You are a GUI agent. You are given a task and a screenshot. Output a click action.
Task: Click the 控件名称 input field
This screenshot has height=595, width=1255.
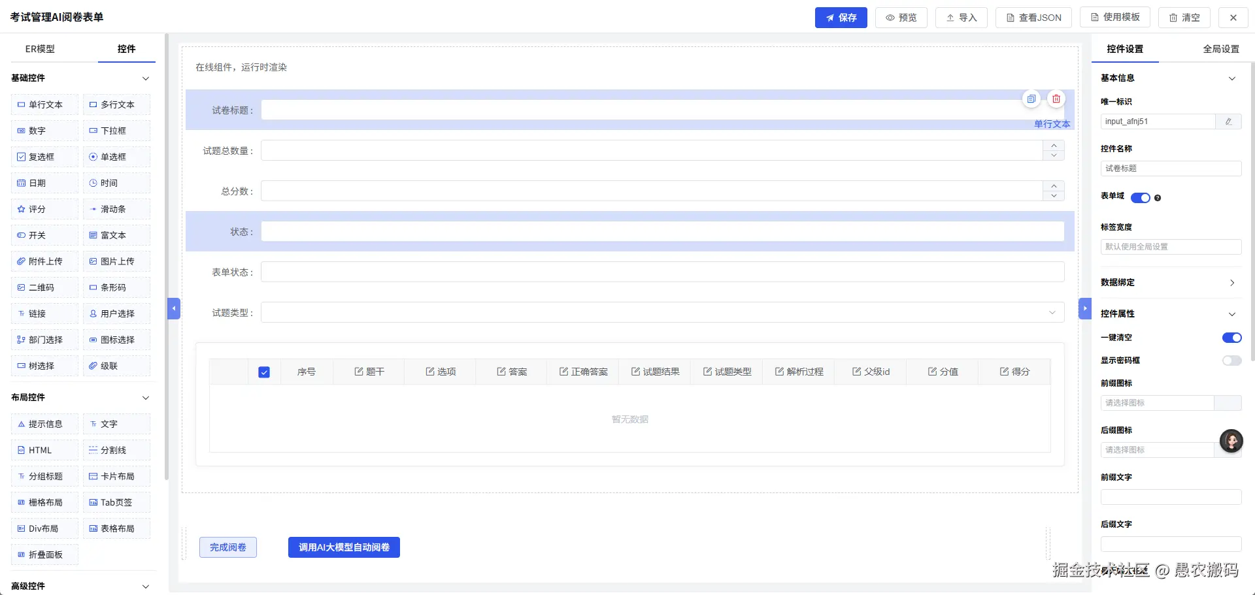tap(1171, 169)
